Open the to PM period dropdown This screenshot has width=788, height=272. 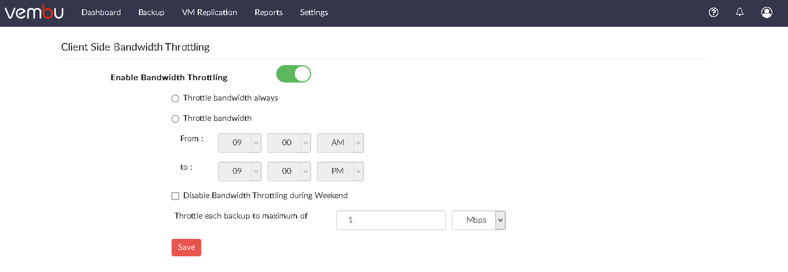pos(340,171)
